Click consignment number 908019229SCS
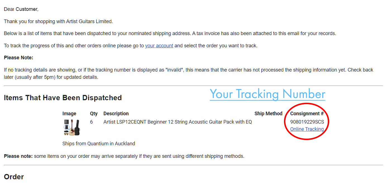 pyautogui.click(x=307, y=122)
